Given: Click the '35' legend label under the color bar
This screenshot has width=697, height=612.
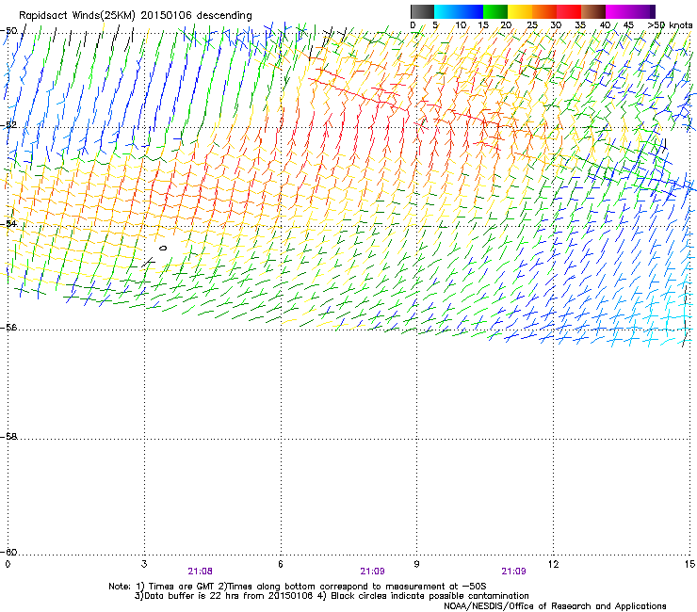Looking at the screenshot, I should pos(579,25).
